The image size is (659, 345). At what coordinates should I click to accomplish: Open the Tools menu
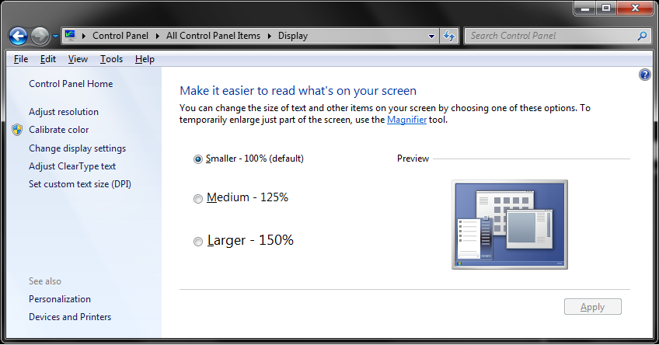111,59
